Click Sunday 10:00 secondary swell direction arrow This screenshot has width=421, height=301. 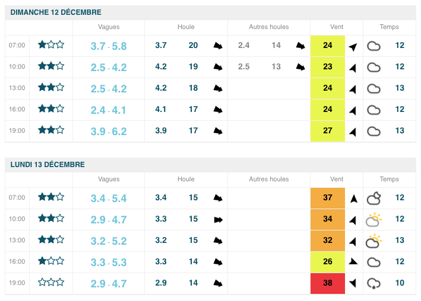pyautogui.click(x=300, y=67)
